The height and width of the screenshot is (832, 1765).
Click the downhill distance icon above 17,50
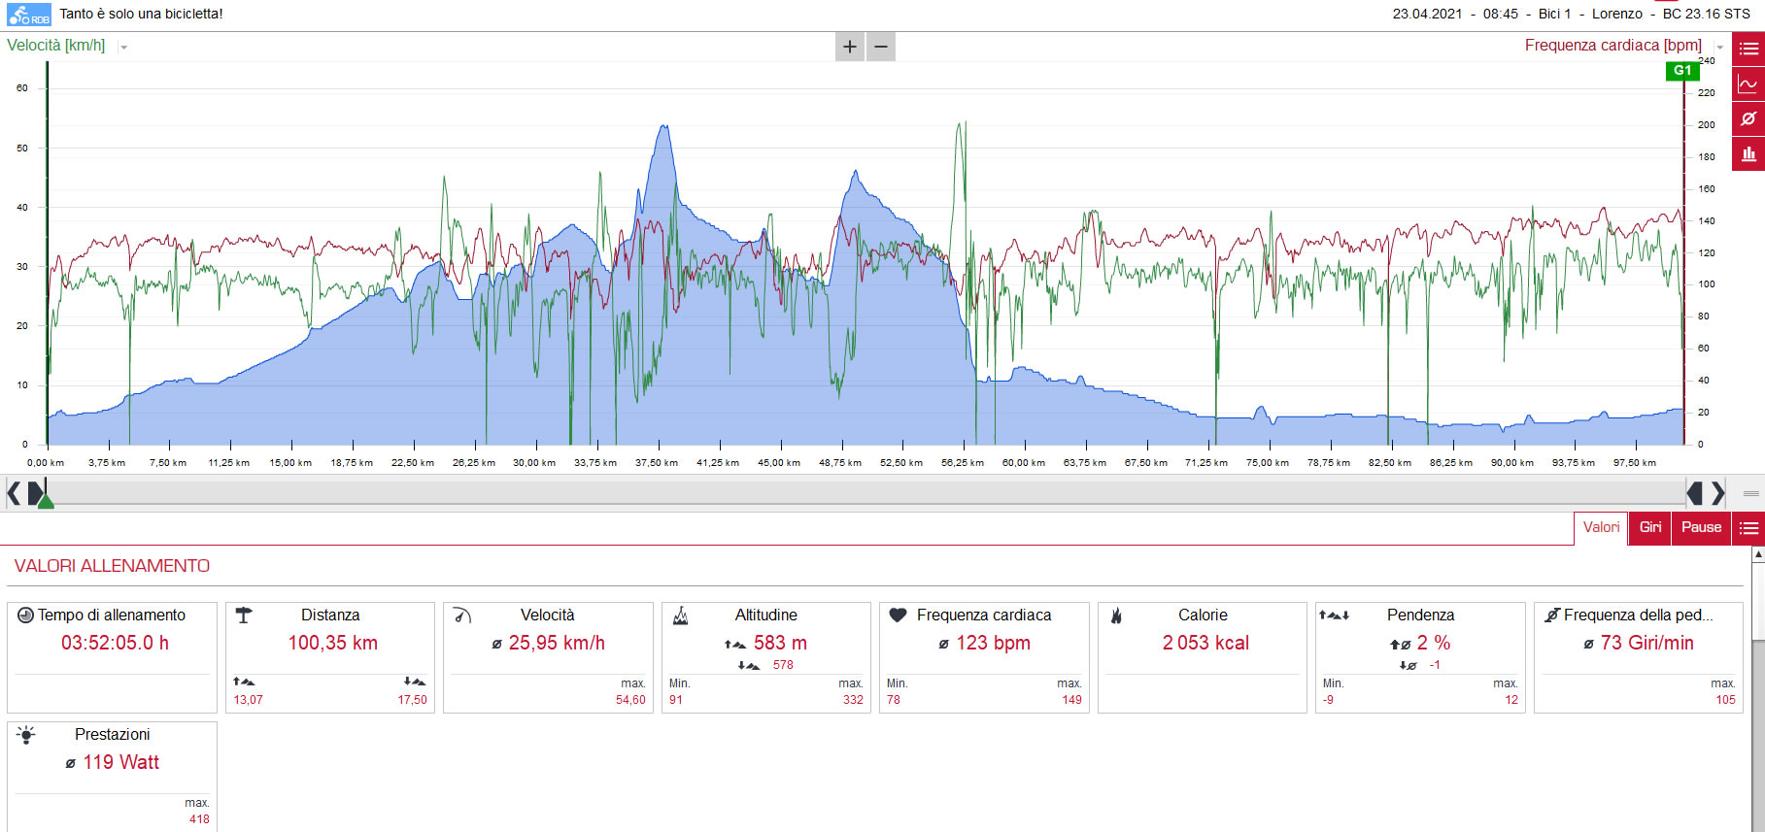click(415, 682)
